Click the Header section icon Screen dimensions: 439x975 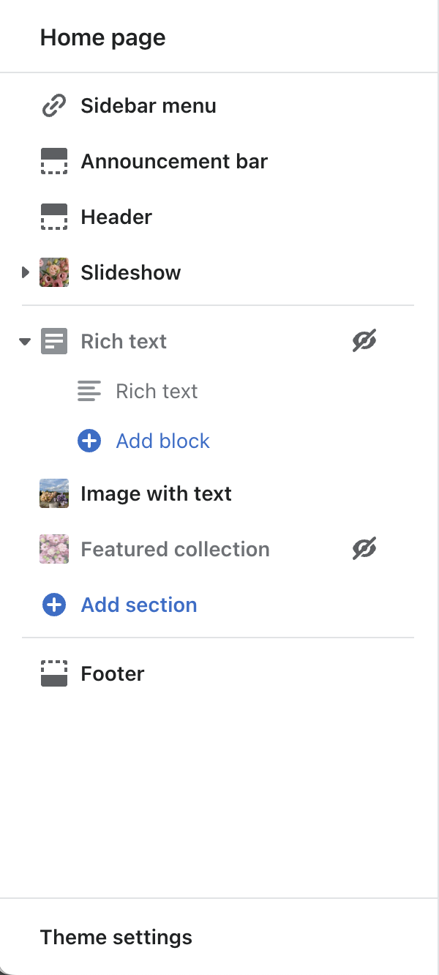click(x=53, y=217)
